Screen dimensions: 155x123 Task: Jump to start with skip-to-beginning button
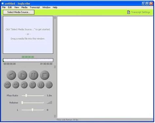(7, 85)
